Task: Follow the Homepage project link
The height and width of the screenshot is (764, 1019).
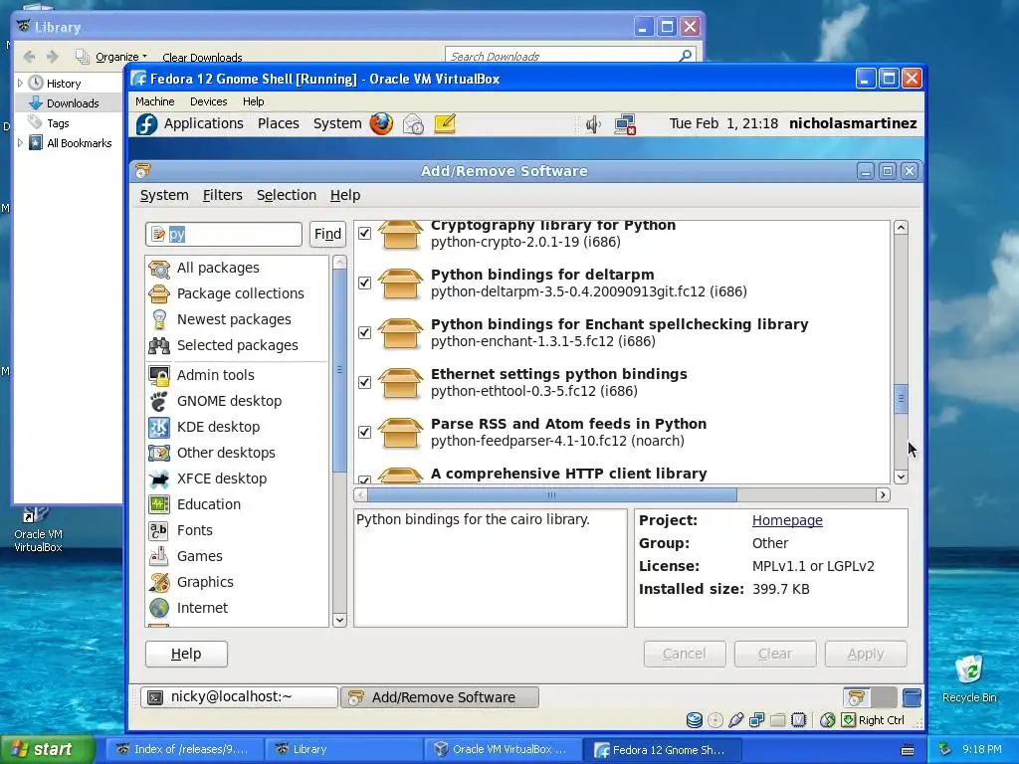Action: point(787,520)
